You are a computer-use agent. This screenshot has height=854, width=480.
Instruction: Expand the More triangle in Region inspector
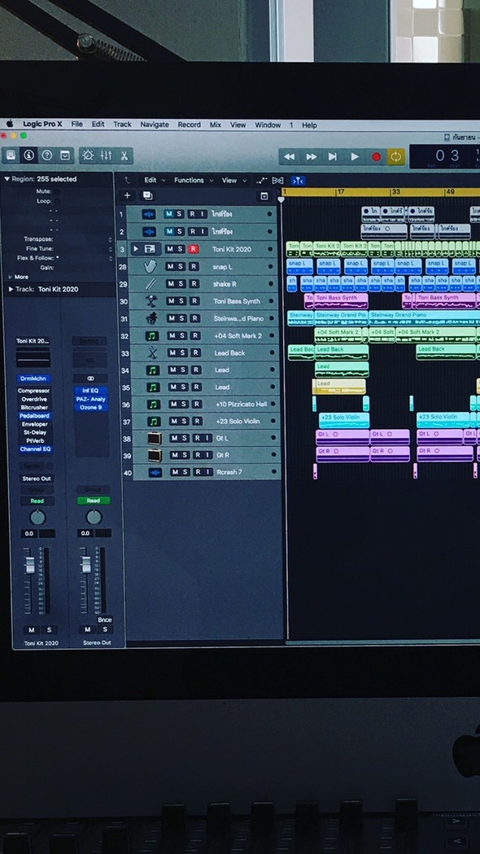coord(11,277)
